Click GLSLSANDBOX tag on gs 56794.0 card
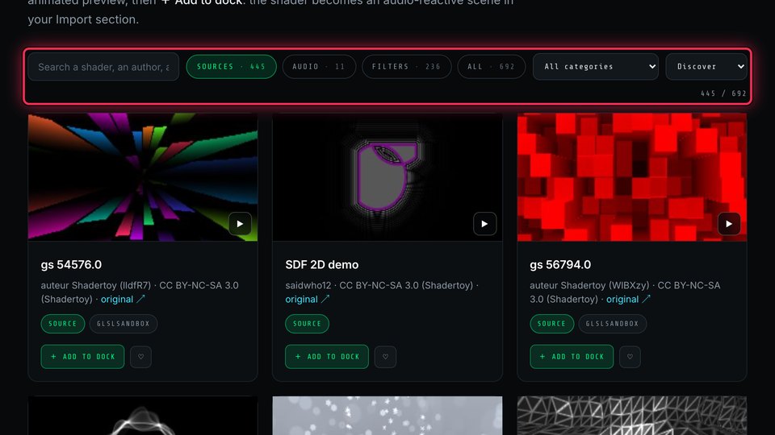The image size is (775, 435). coord(613,324)
